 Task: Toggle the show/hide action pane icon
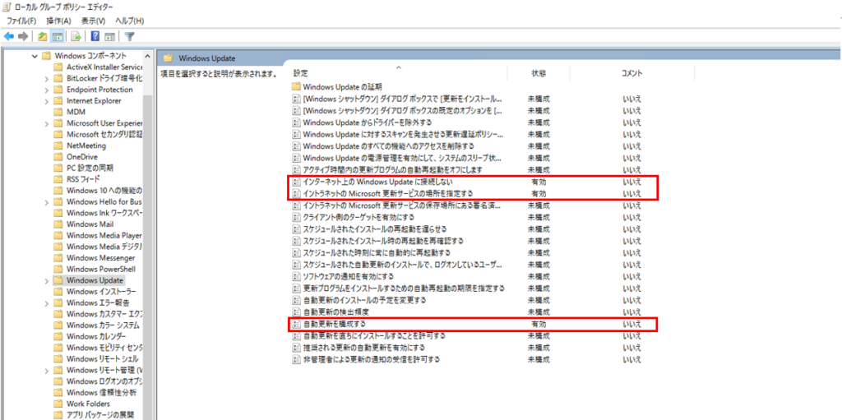click(109, 36)
